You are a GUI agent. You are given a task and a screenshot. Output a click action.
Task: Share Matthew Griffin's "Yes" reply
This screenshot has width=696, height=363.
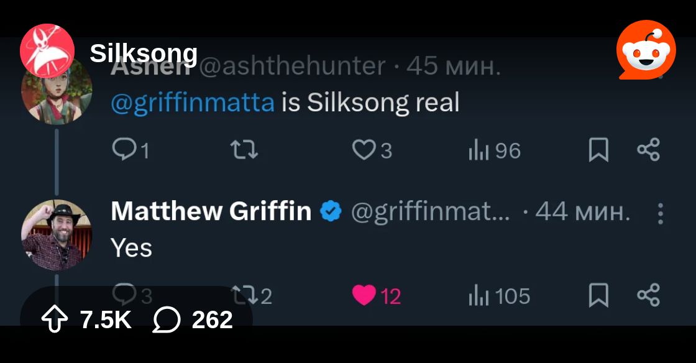[649, 295]
